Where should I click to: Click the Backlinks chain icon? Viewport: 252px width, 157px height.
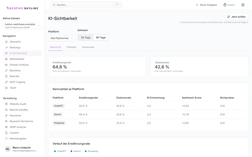click(x=6, y=71)
